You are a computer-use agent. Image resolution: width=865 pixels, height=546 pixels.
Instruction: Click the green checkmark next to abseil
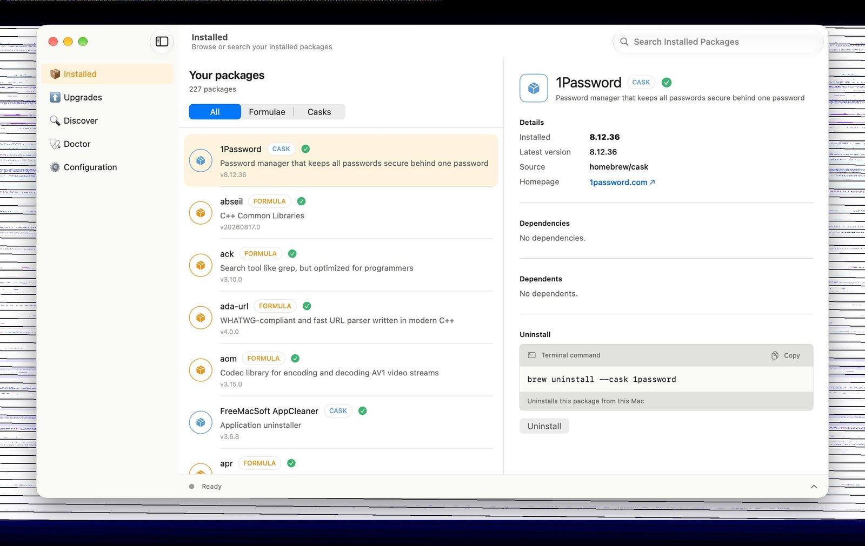tap(302, 201)
